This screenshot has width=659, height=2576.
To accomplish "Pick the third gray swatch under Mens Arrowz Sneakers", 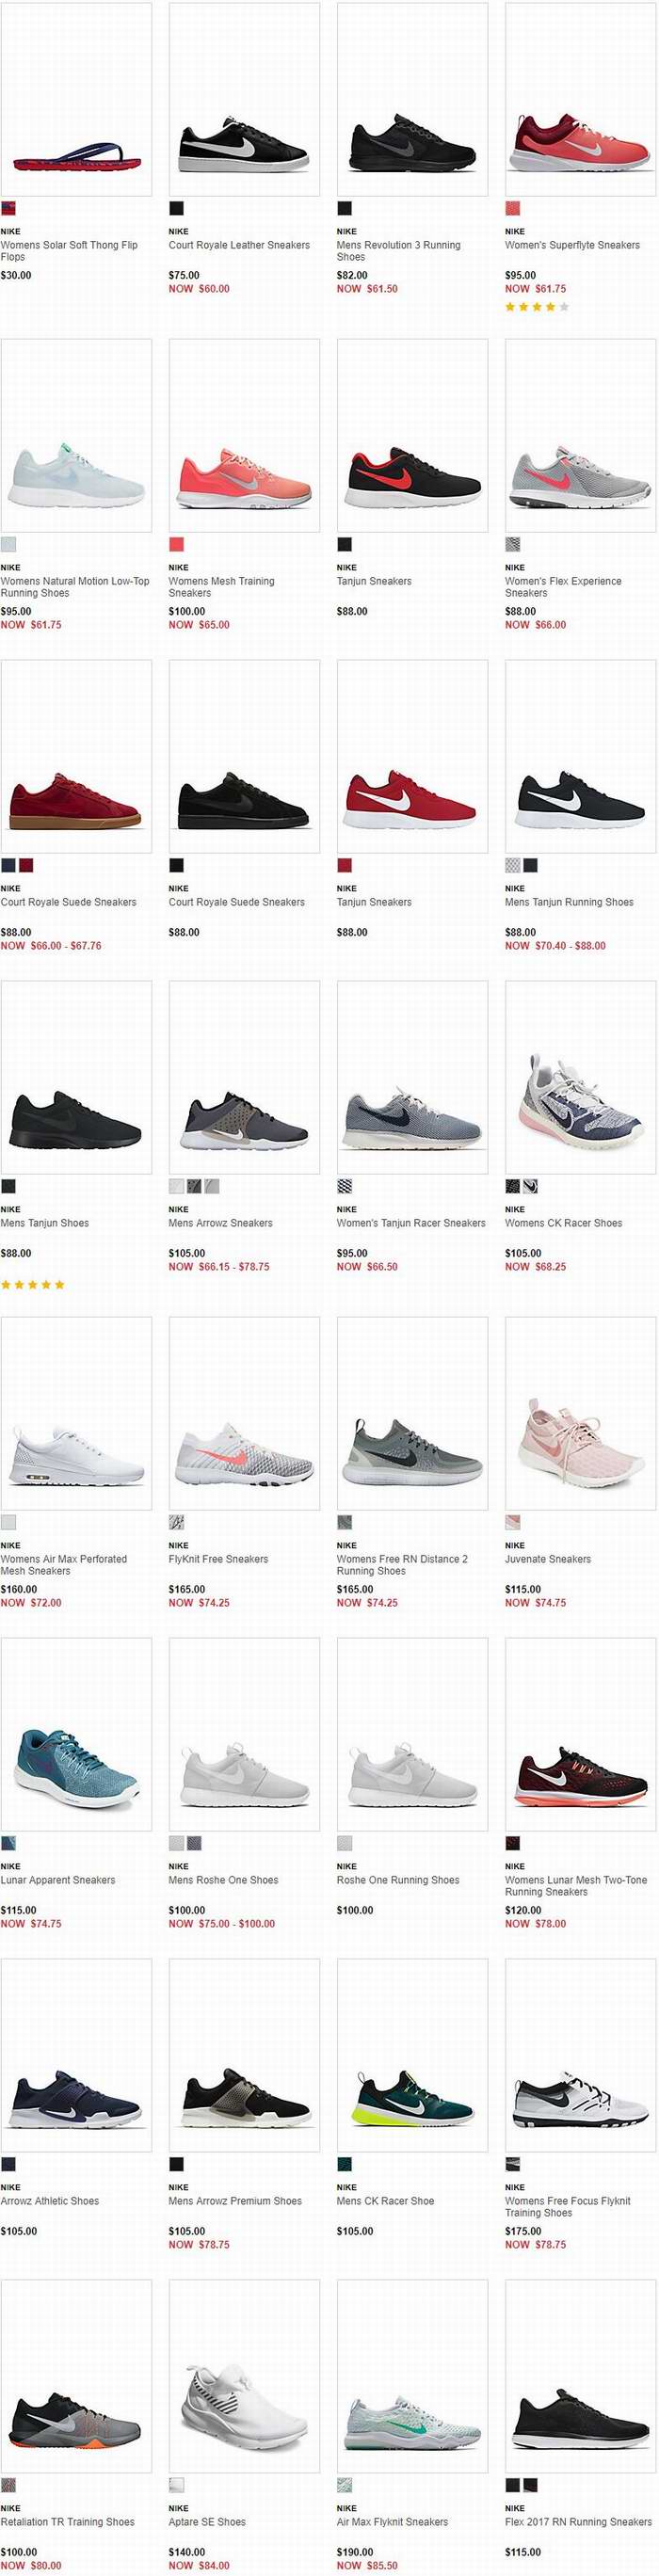I will [x=212, y=1187].
